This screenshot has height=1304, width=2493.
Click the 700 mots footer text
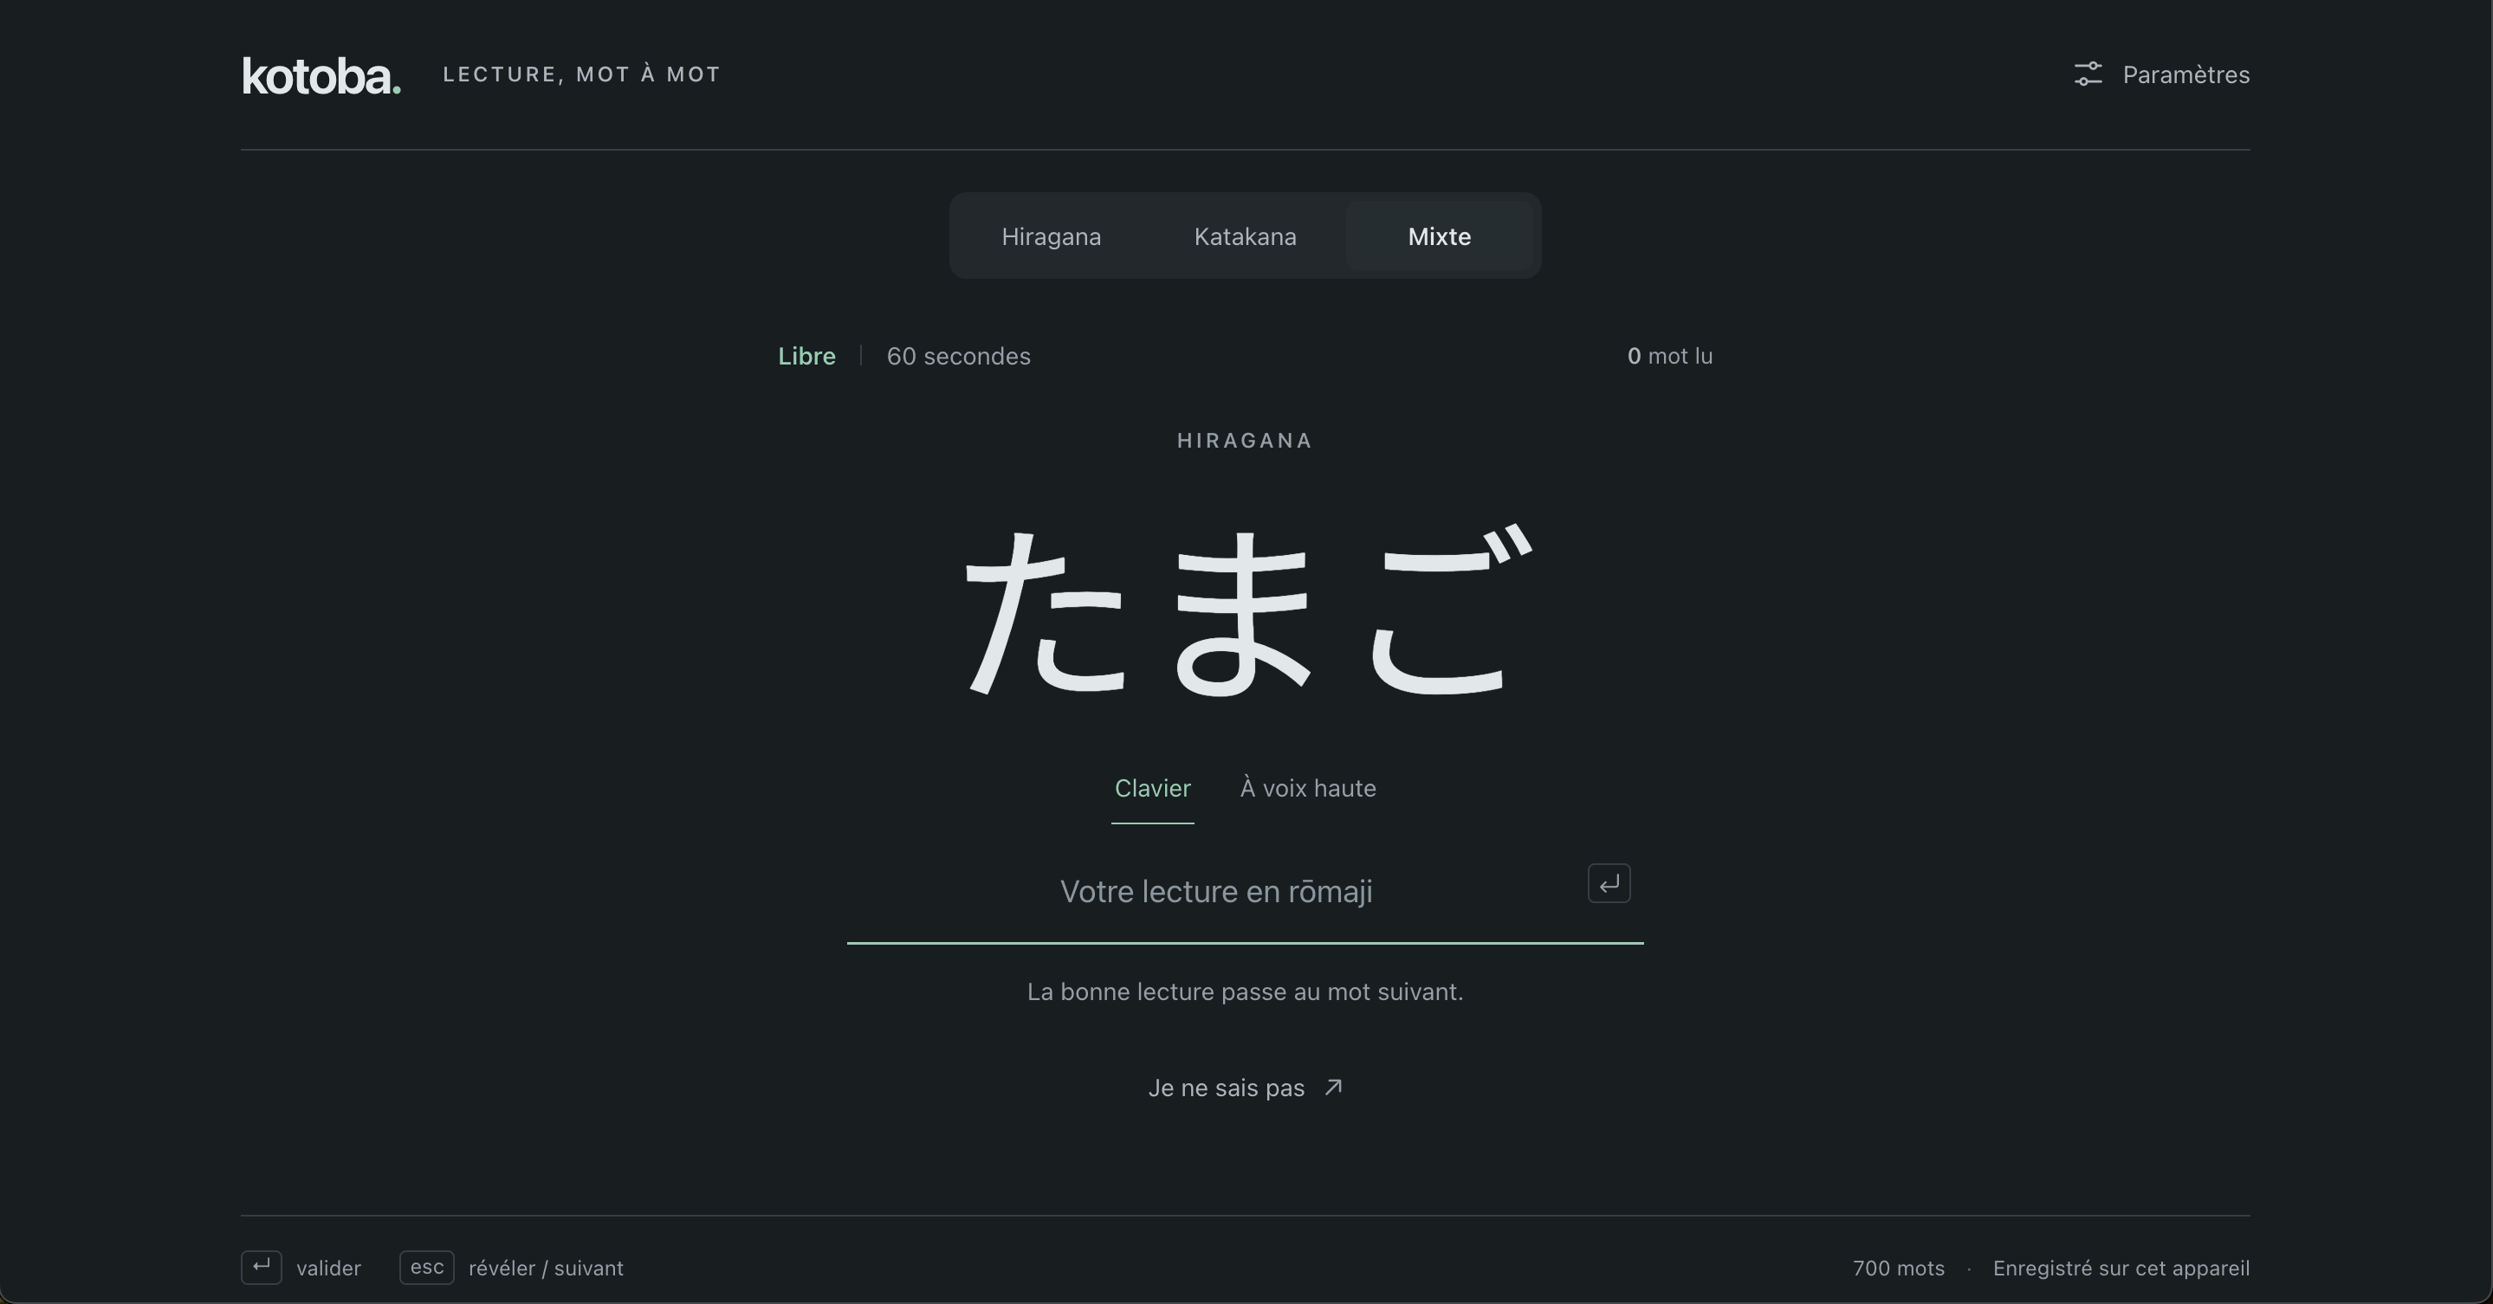(x=1898, y=1268)
